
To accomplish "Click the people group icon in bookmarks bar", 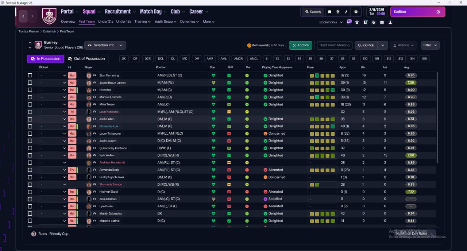I will tap(374, 22).
